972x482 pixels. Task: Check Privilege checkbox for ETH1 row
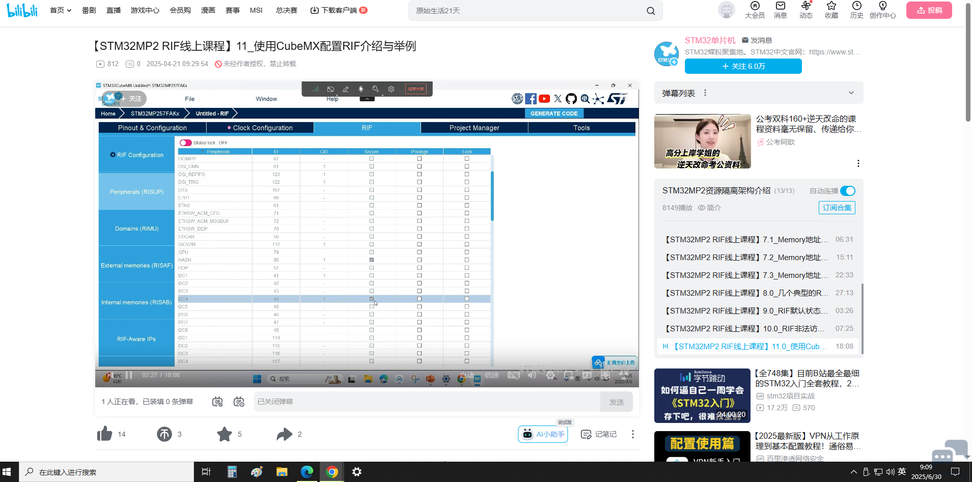click(x=420, y=197)
